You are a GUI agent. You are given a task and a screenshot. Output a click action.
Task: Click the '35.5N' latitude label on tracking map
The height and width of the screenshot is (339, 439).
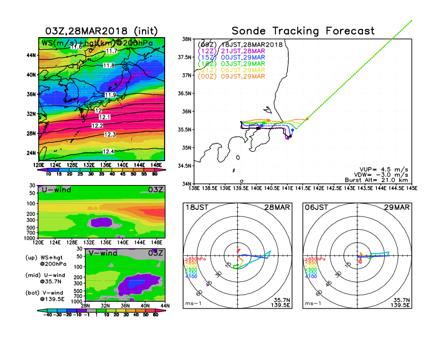tap(185, 130)
